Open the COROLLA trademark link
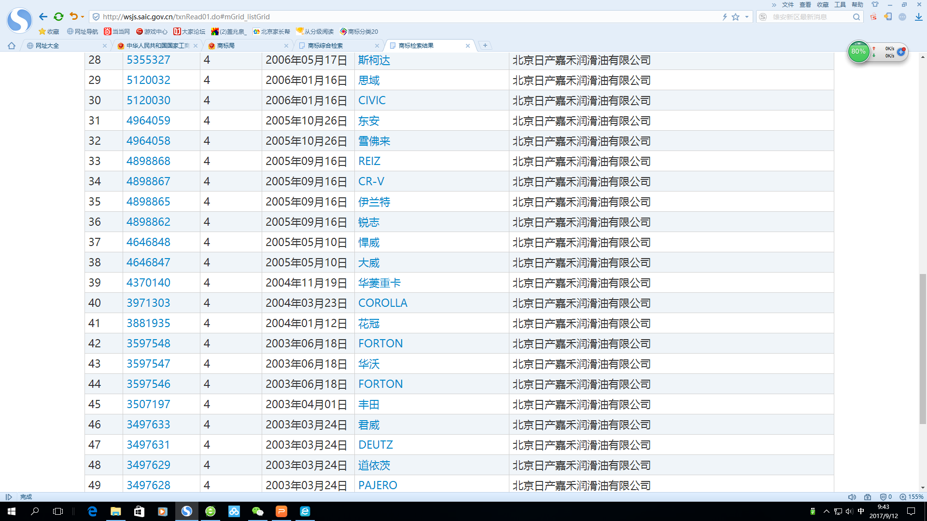927x521 pixels. click(382, 303)
